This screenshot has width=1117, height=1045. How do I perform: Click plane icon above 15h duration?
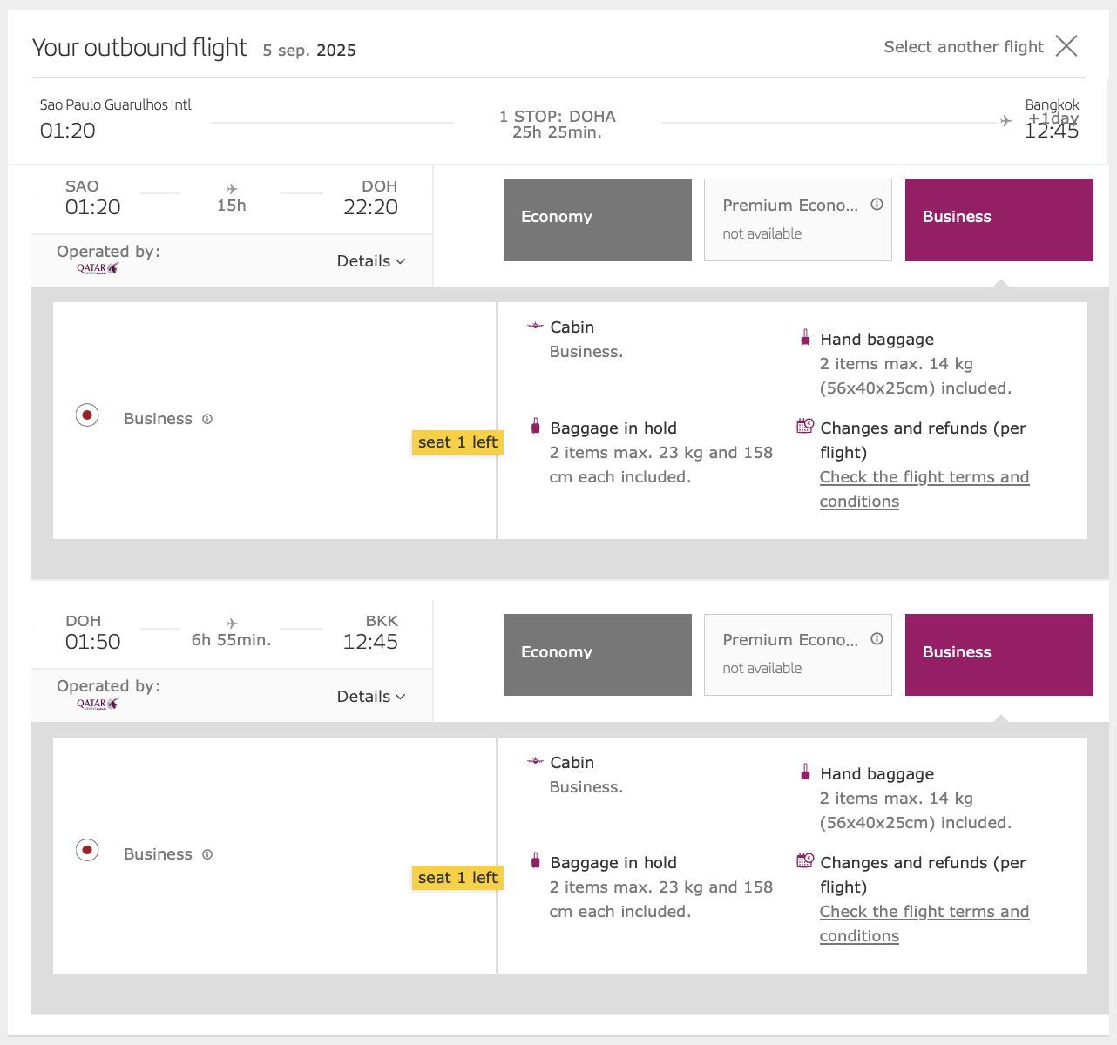(232, 188)
